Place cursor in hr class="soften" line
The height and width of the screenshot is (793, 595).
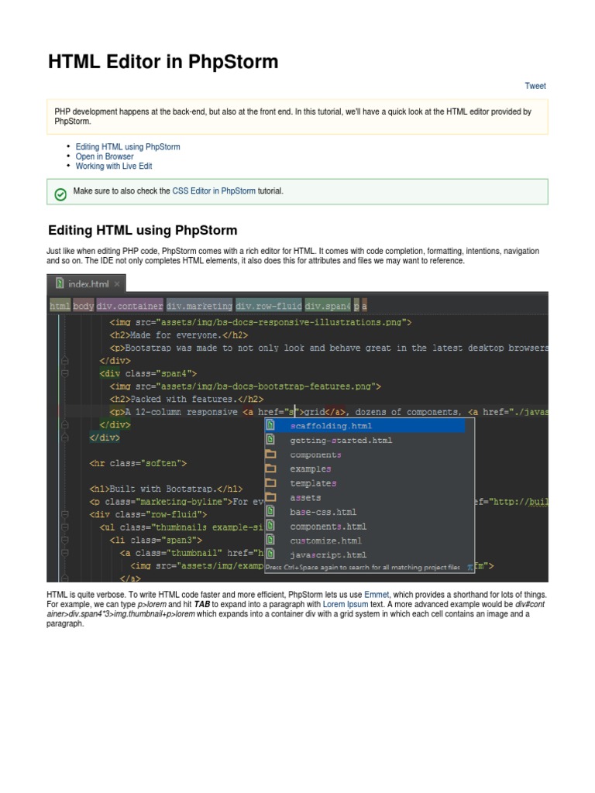pyautogui.click(x=138, y=463)
